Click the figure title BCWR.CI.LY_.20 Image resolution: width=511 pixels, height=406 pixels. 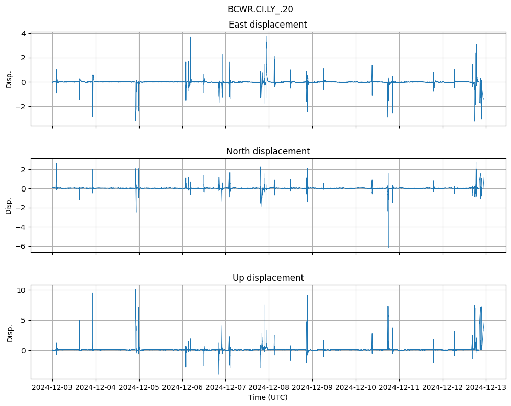coord(260,9)
